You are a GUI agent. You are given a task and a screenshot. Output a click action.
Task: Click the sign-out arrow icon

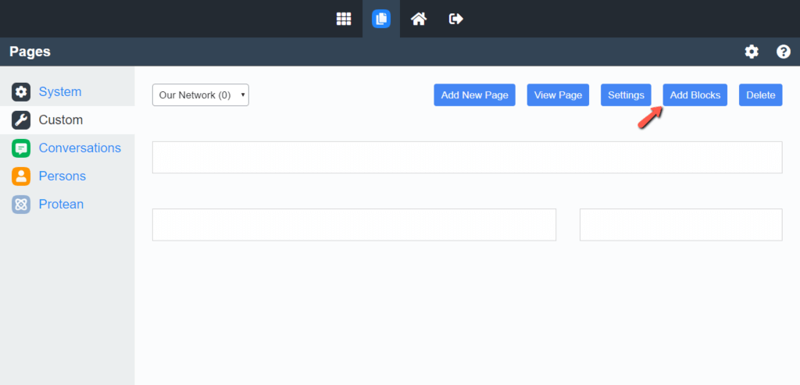point(455,19)
